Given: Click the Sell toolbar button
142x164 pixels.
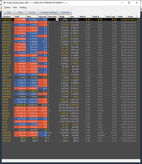Looking at the screenshot, I should point(8,12).
